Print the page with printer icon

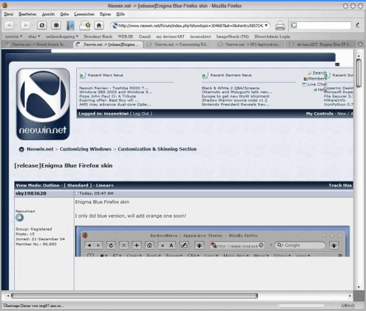click(280, 26)
